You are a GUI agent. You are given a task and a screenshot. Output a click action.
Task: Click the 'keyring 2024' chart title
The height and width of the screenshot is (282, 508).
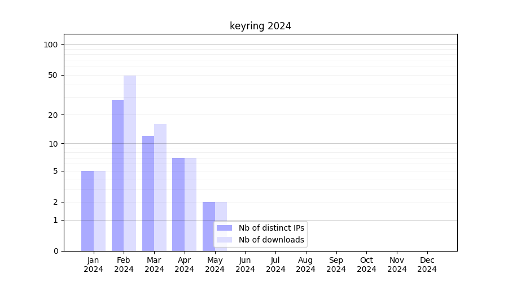tap(260, 26)
